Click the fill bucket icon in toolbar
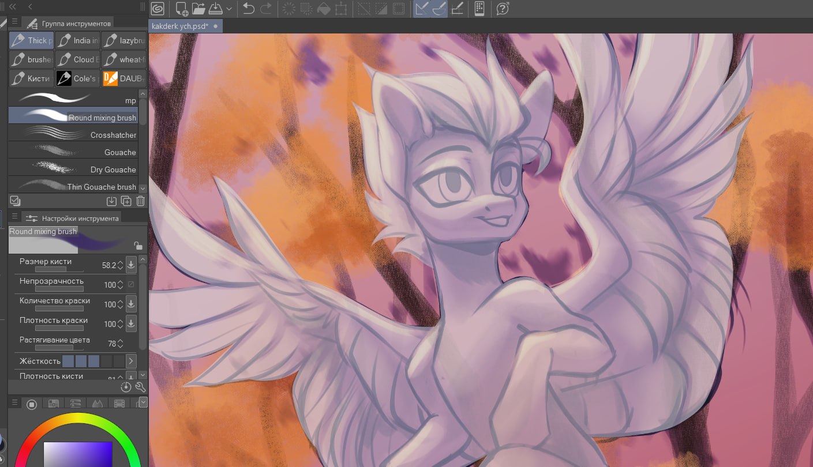This screenshot has height=467, width=813. (324, 9)
